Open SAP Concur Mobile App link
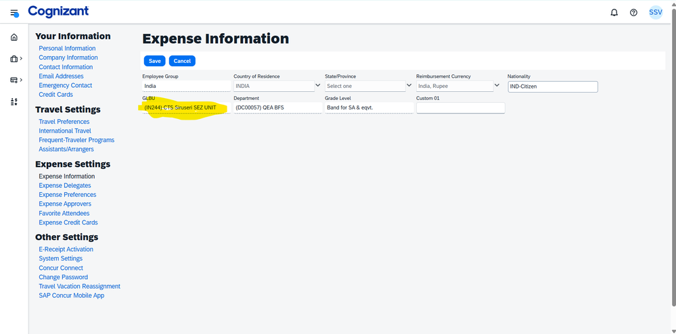676x334 pixels. point(72,295)
